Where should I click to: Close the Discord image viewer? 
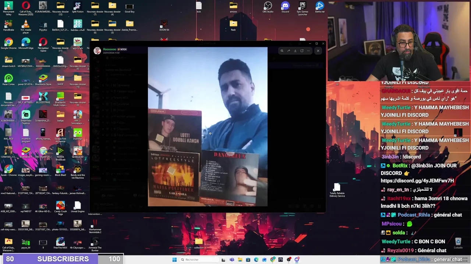[318, 51]
